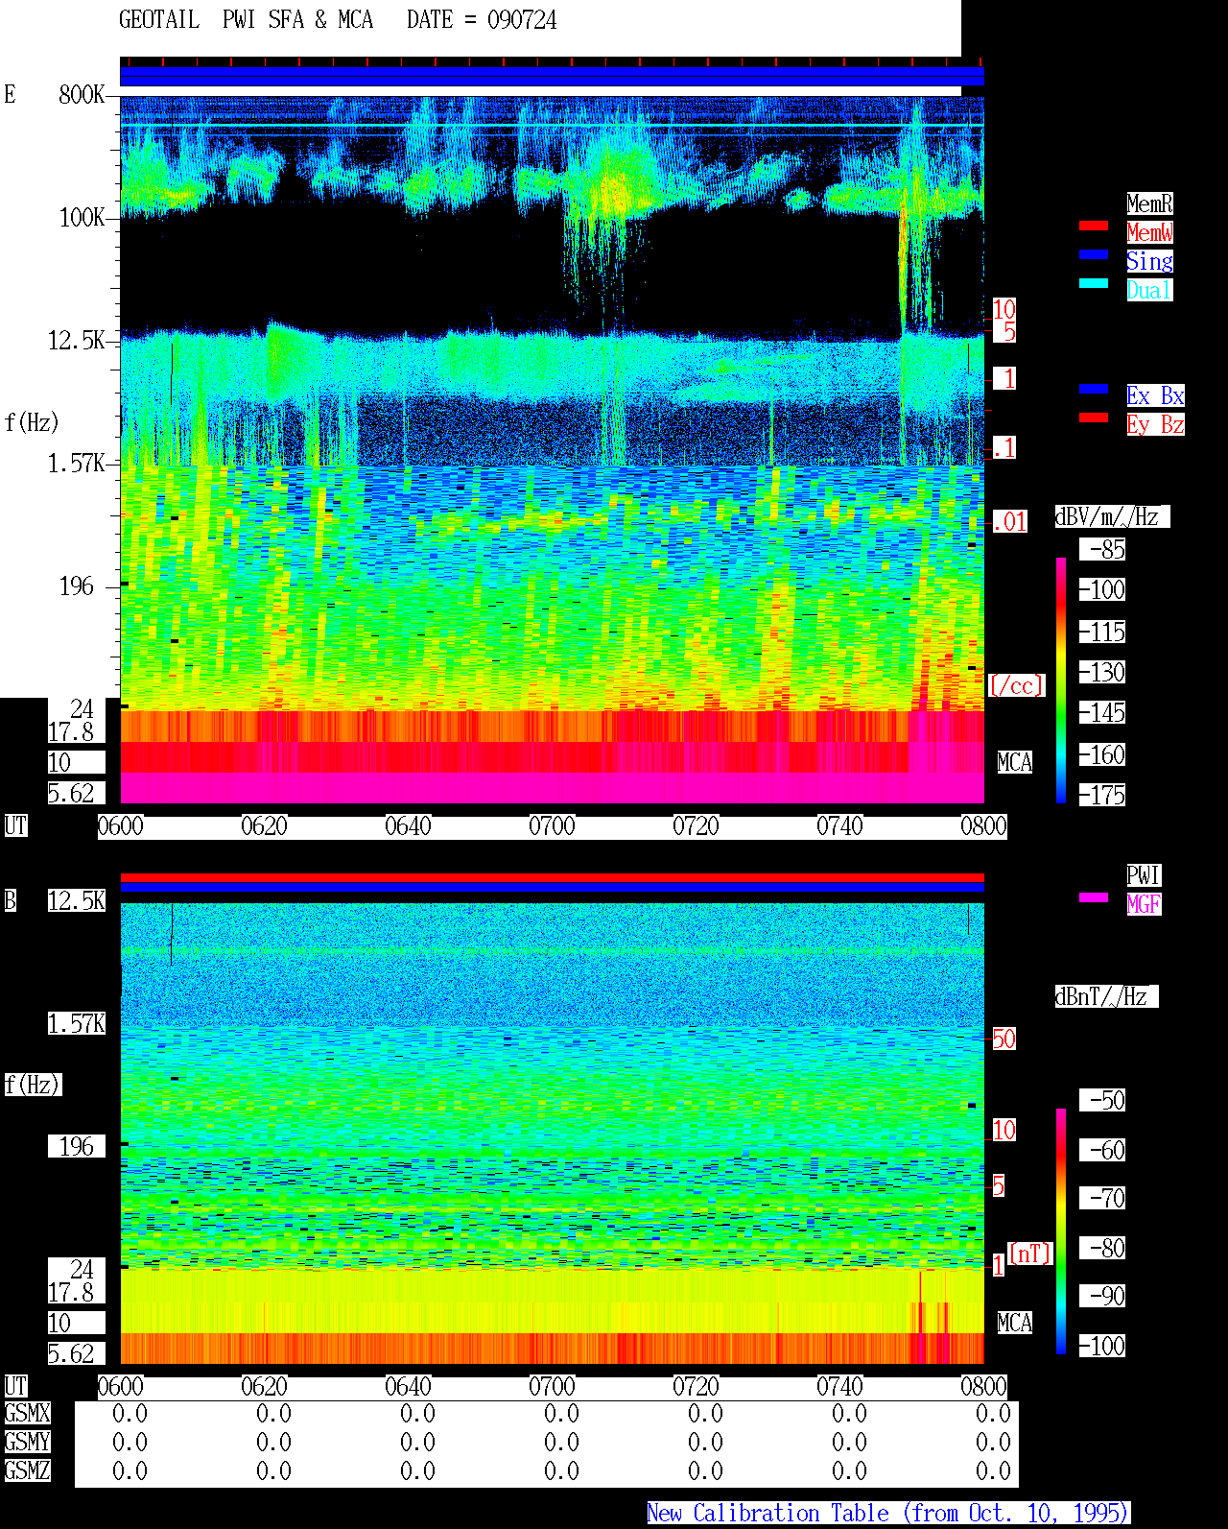Click the magenta MGF legend swatch

click(1094, 897)
